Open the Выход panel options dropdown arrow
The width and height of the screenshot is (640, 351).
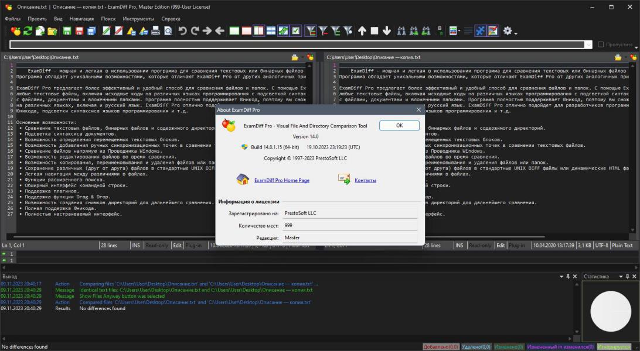pyautogui.click(x=561, y=277)
